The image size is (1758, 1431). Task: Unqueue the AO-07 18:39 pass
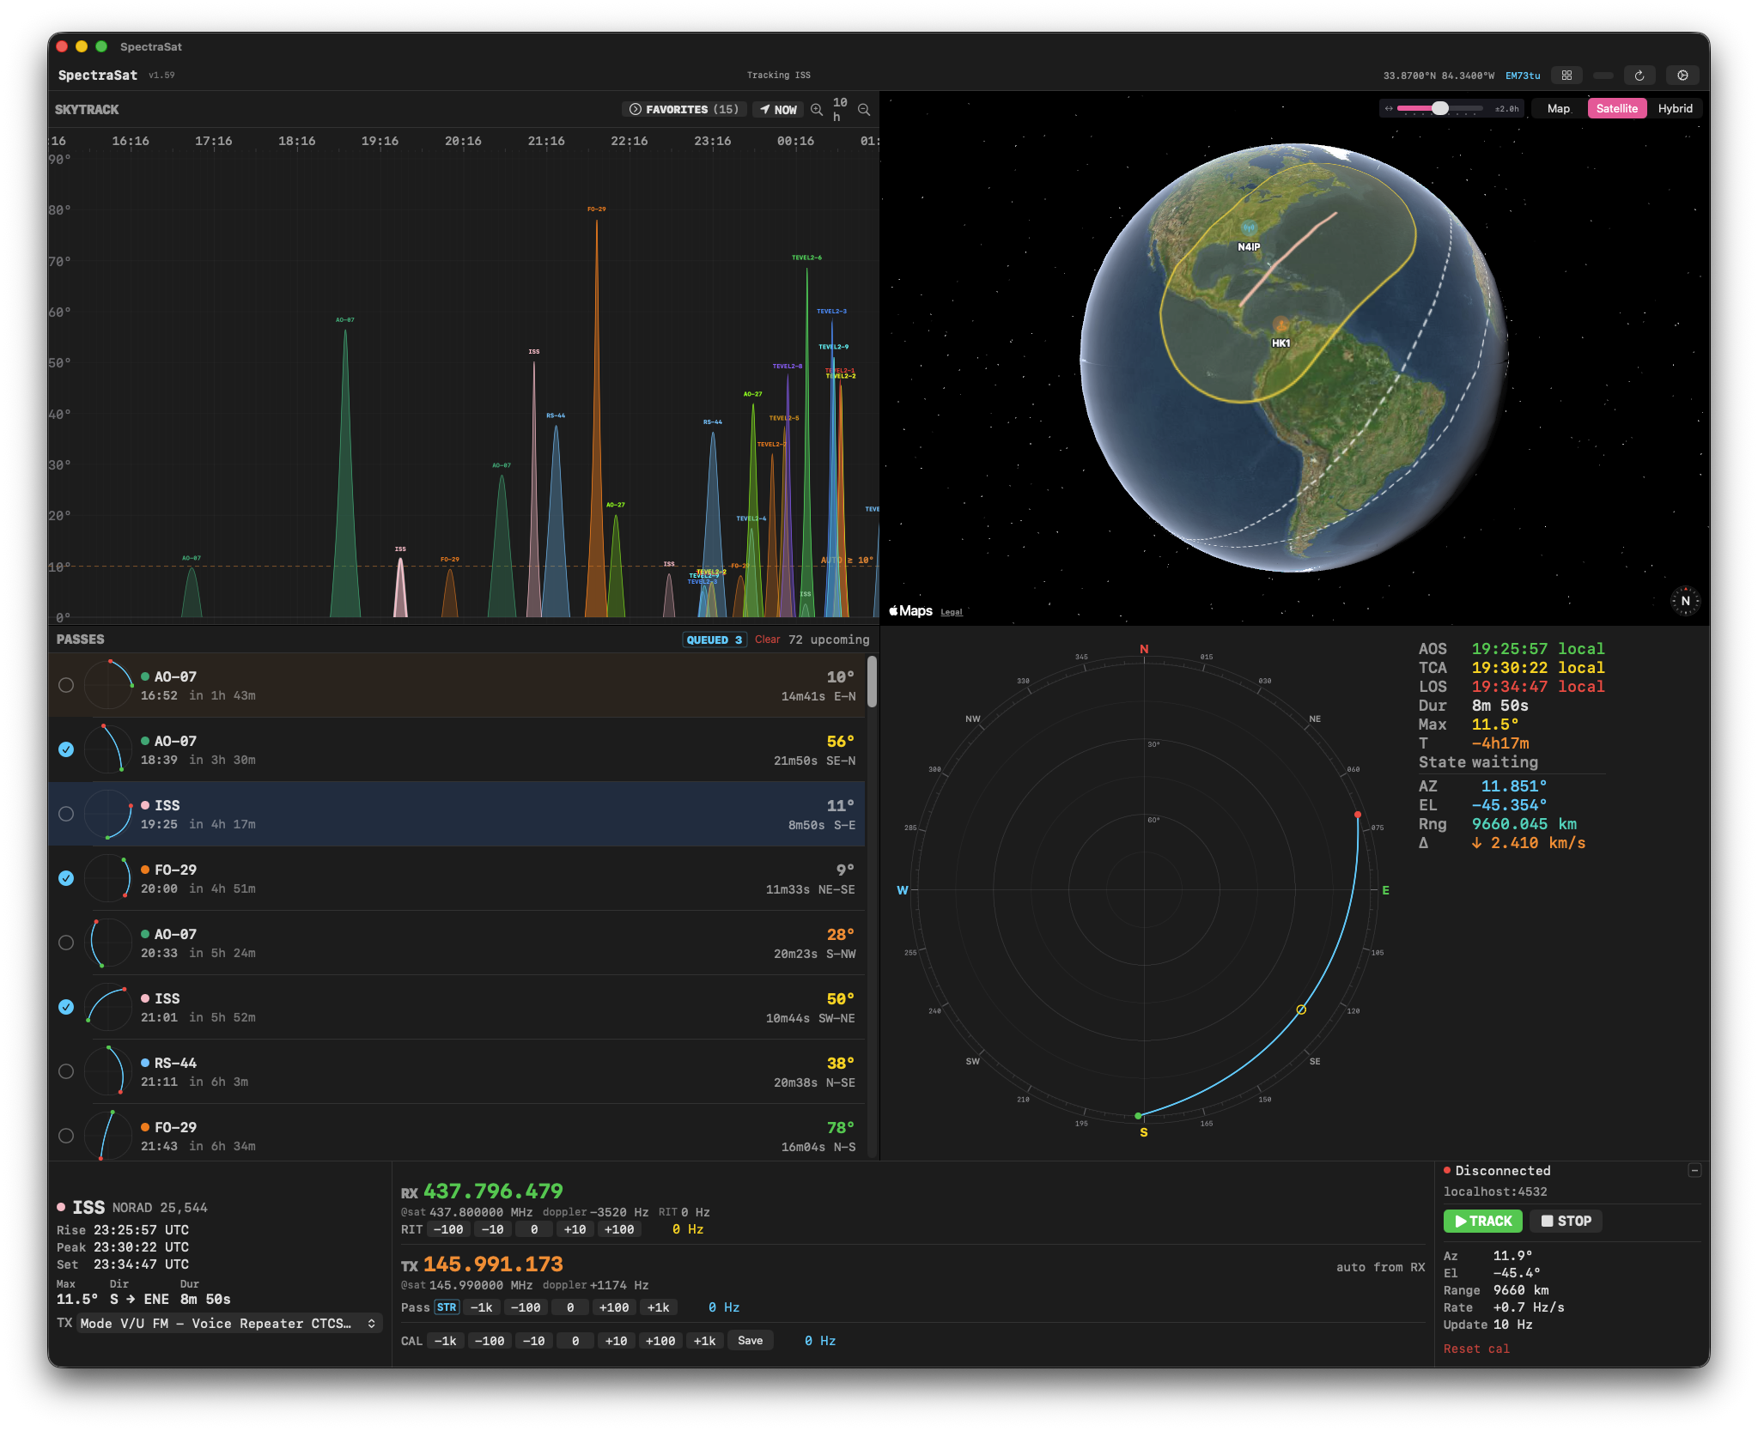tap(66, 749)
